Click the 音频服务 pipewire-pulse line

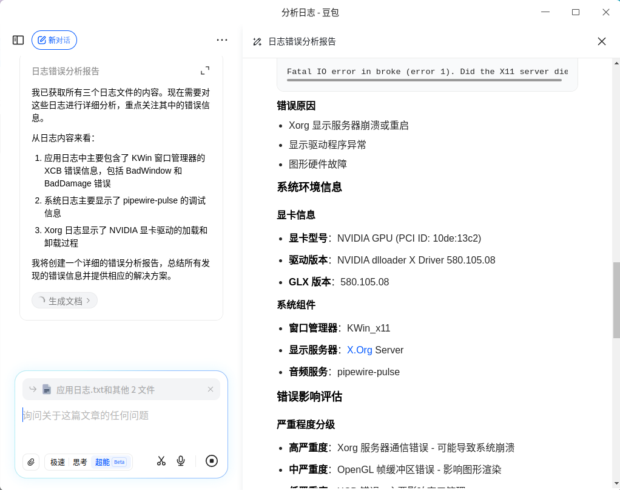point(344,372)
